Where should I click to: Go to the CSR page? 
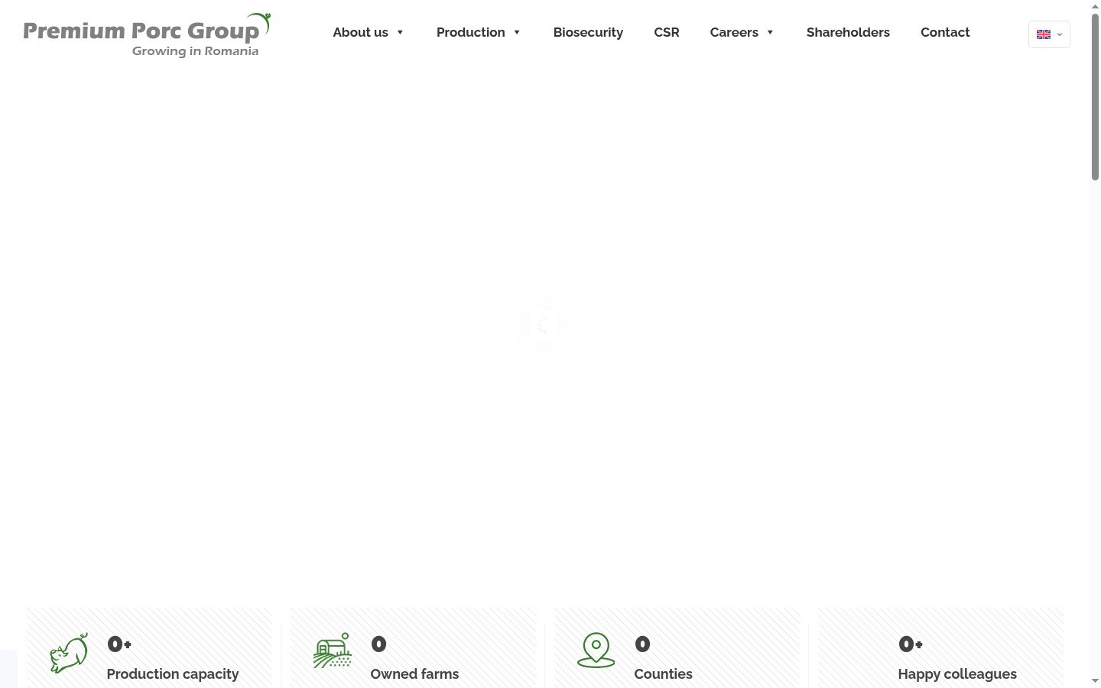click(x=667, y=32)
